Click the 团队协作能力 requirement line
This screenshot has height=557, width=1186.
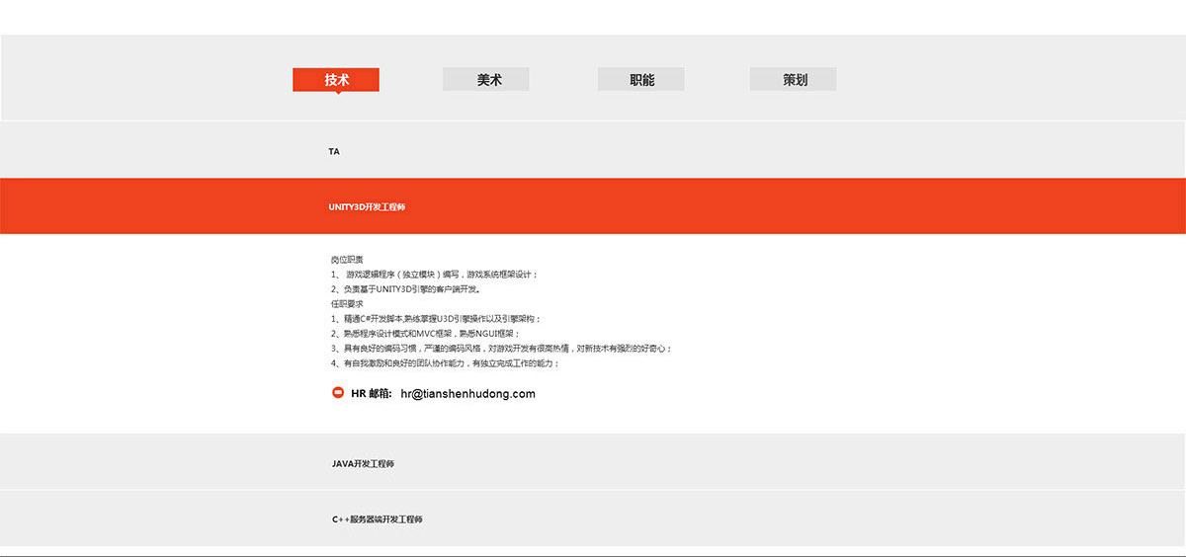tap(446, 363)
